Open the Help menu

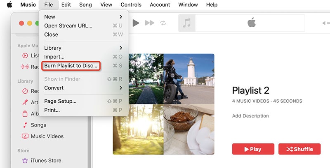pos(212,5)
